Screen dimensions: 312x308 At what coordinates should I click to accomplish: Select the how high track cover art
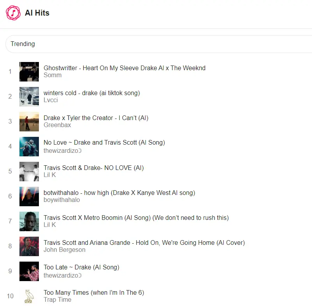[29, 196]
